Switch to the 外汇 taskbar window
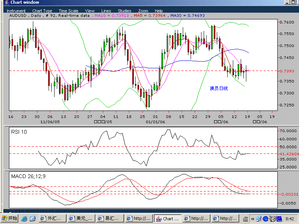Viewport: 299px width, 224px height. [53, 218]
